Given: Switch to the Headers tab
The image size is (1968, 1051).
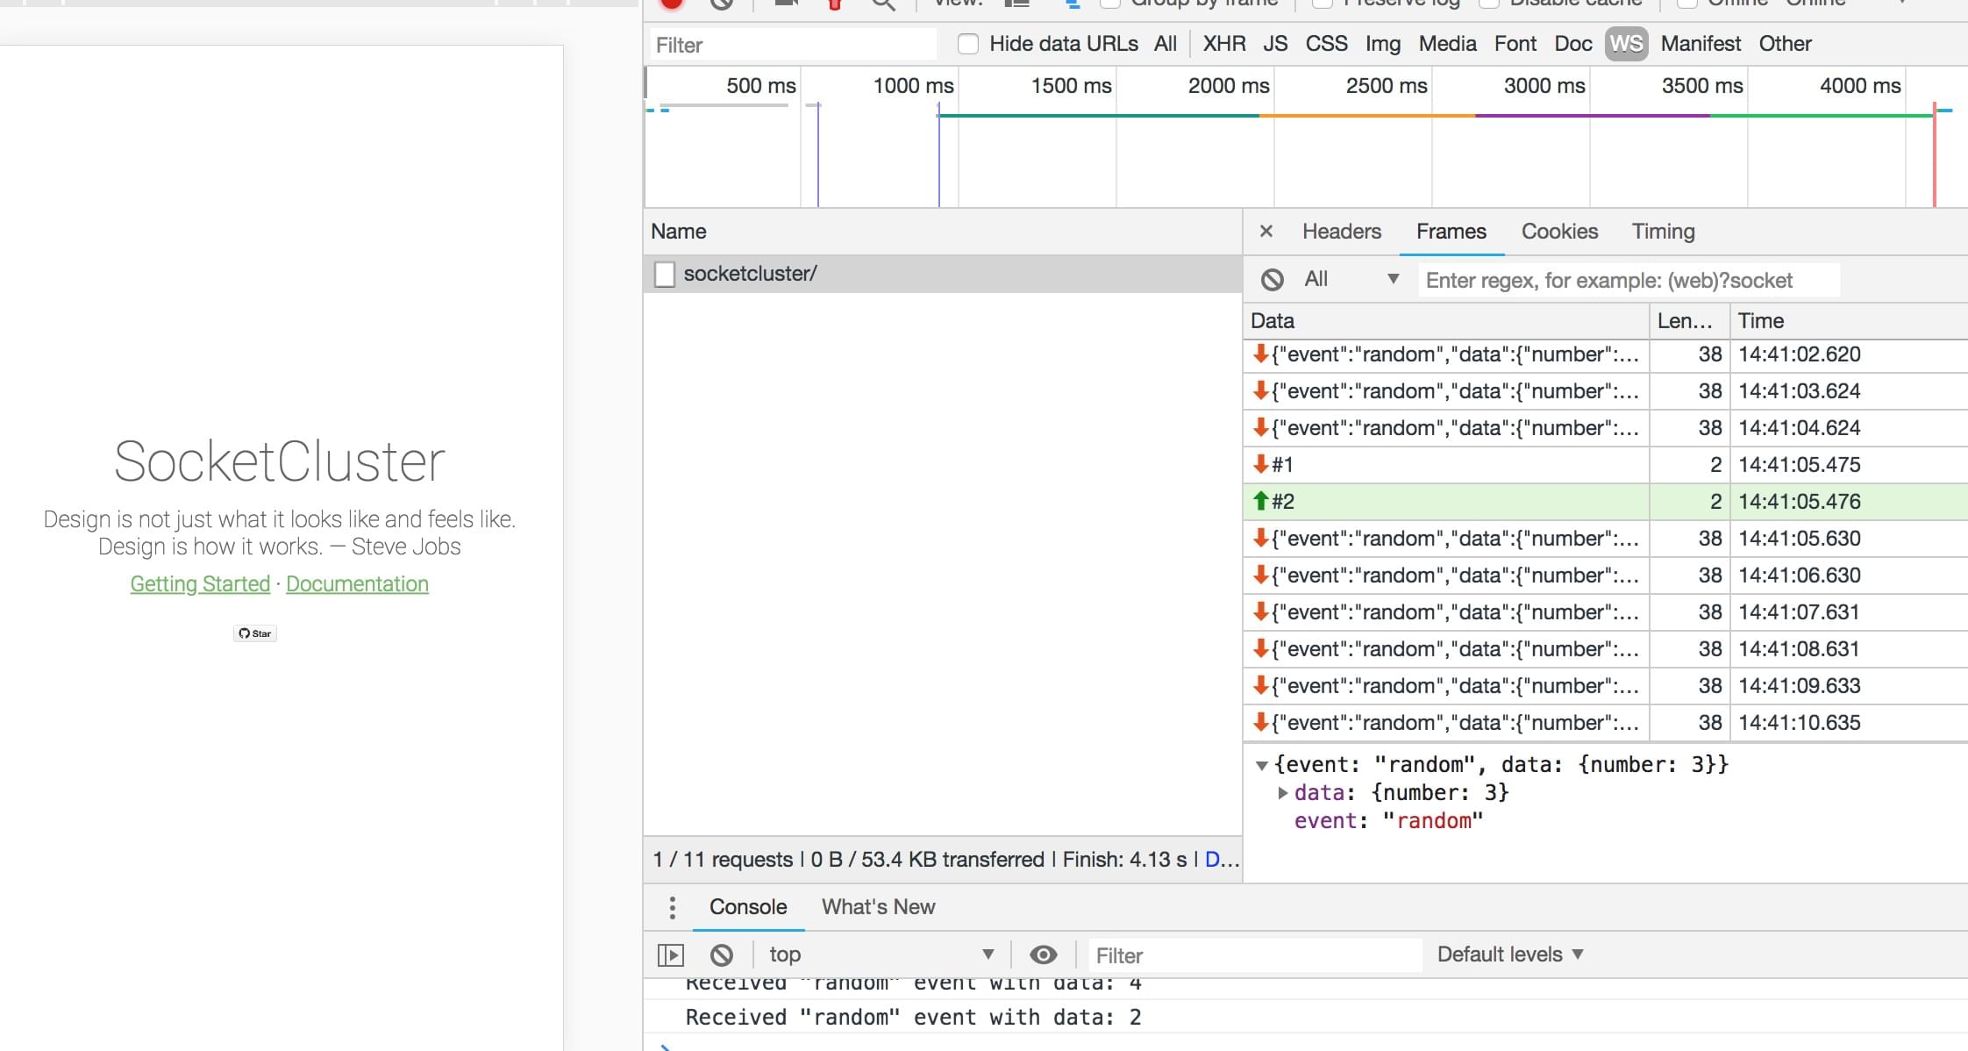Looking at the screenshot, I should click(x=1341, y=232).
